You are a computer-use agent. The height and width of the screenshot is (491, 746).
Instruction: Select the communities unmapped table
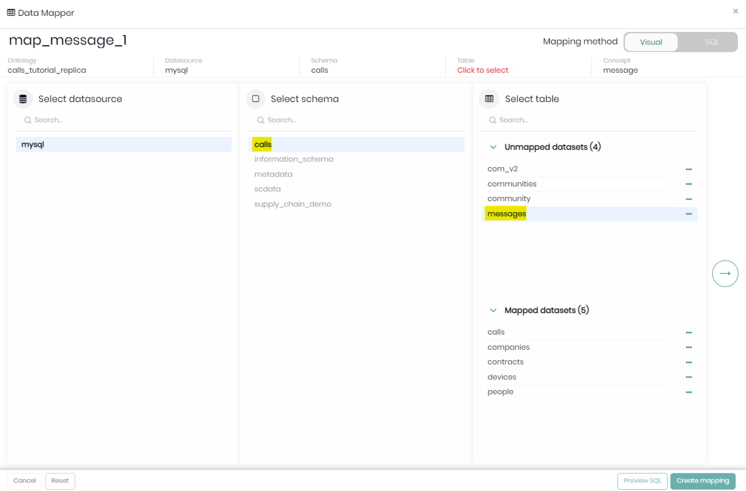[512, 184]
